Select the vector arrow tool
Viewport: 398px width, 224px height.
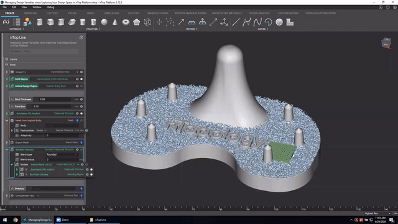point(181,22)
